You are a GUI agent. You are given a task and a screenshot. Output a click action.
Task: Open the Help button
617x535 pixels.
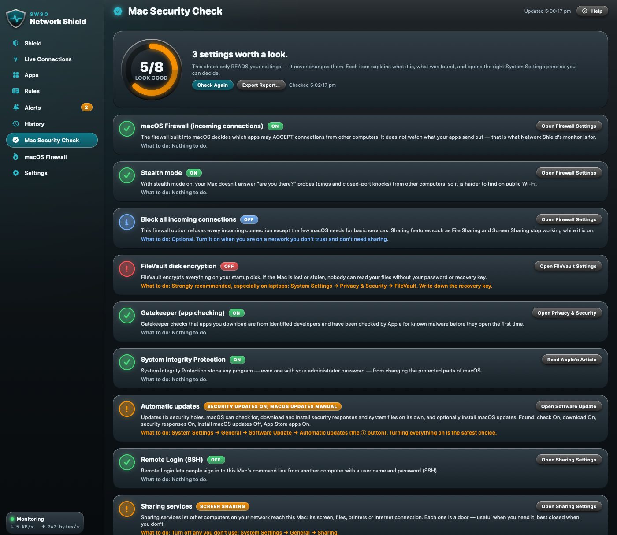pyautogui.click(x=592, y=11)
